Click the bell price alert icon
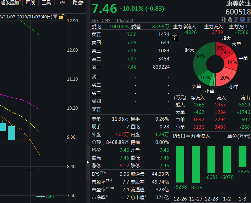Screen dimensions: 251x203 pos(242,20)
